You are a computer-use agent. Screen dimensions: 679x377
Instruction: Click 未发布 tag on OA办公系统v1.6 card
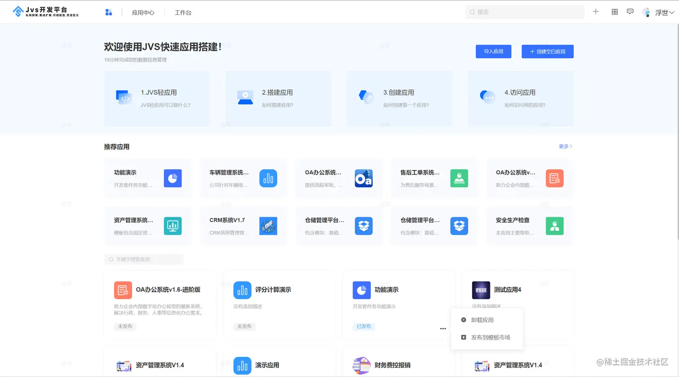[125, 326]
